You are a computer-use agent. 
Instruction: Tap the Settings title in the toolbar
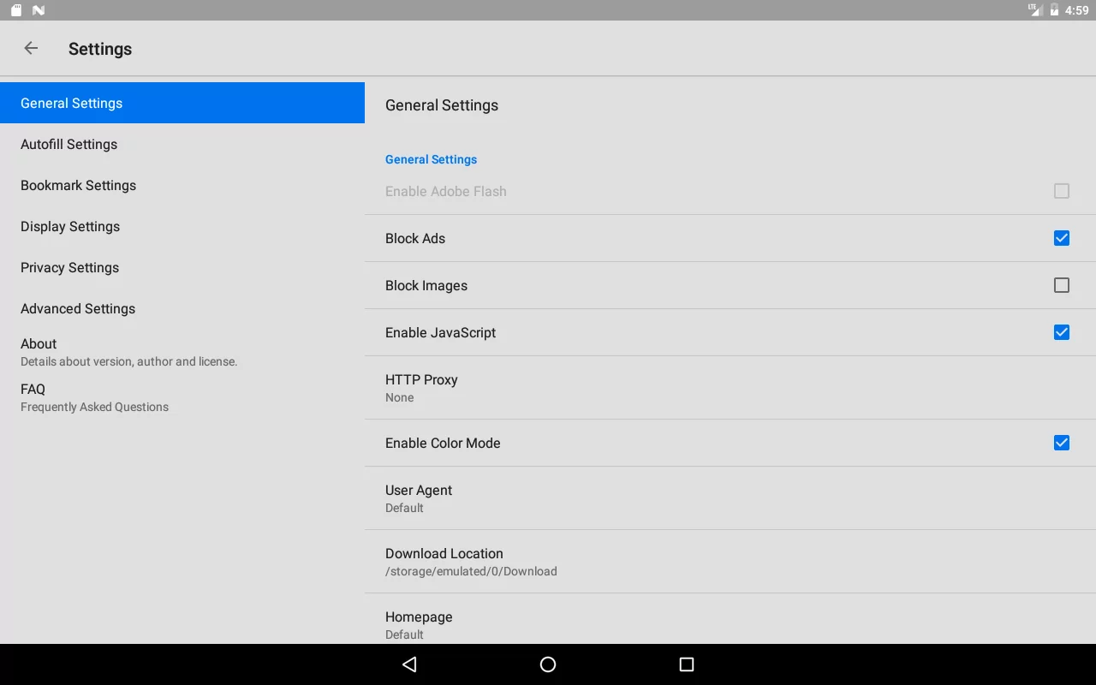(x=100, y=49)
